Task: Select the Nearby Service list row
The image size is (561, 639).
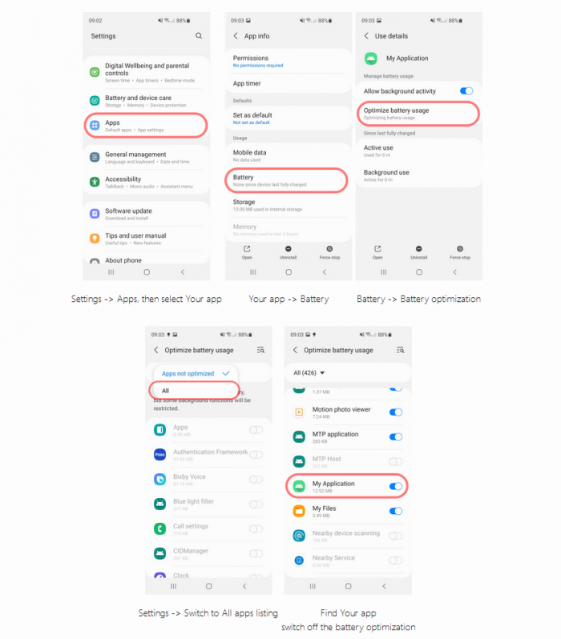Action: [x=348, y=561]
